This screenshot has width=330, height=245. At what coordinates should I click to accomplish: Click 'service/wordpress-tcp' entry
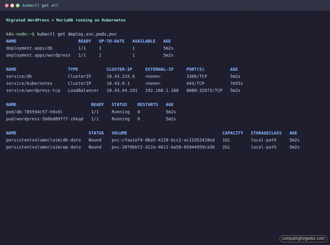pyautogui.click(x=33, y=91)
